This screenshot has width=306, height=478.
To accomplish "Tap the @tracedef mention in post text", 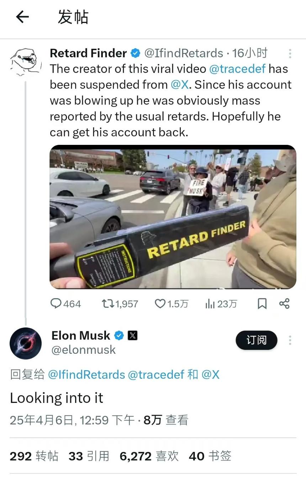I will 237,69.
